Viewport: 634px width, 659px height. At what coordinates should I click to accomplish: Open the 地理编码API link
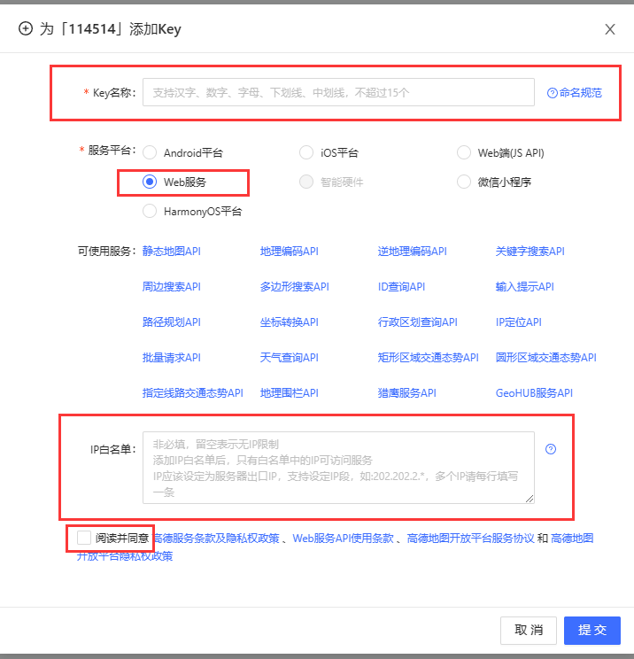289,252
